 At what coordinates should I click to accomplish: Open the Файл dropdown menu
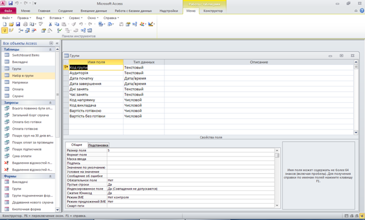coord(7,18)
